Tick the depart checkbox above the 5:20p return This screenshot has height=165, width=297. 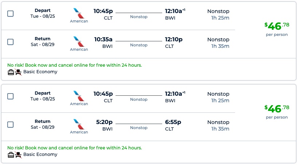point(11,96)
